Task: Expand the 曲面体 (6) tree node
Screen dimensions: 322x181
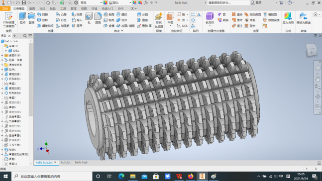Action: pyautogui.click(x=2, y=55)
